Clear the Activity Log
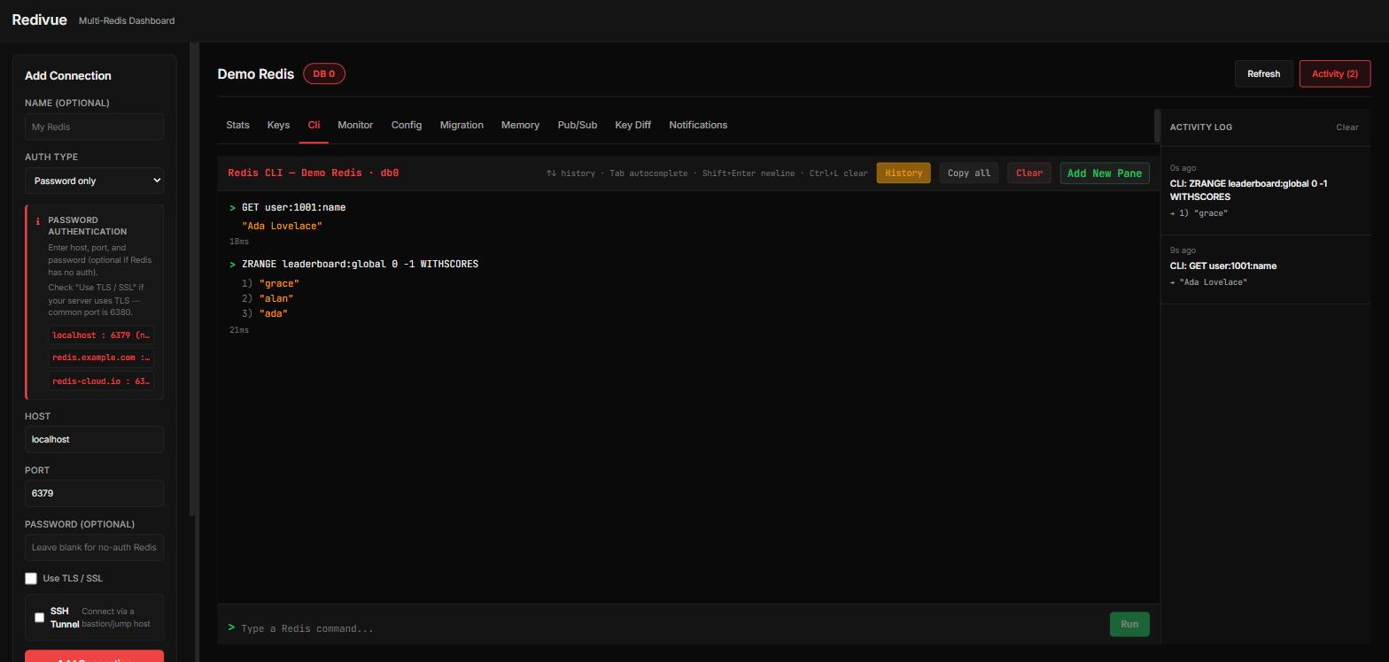Screen dimensions: 1389x662 click(1347, 127)
